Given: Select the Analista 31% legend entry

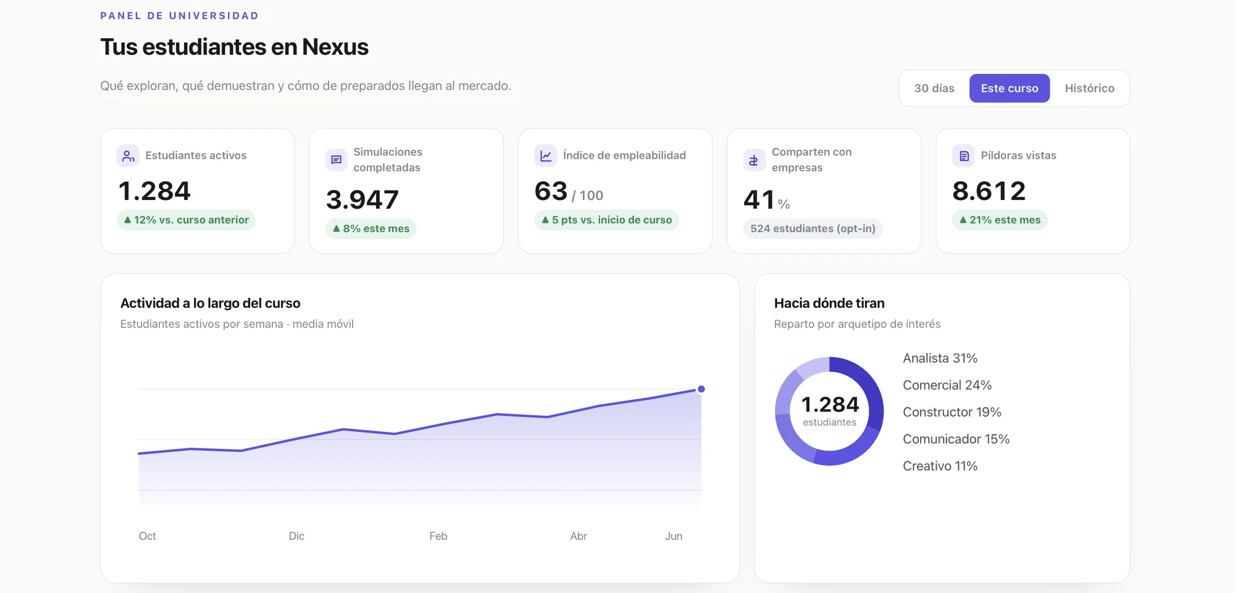Looking at the screenshot, I should pyautogui.click(x=940, y=358).
